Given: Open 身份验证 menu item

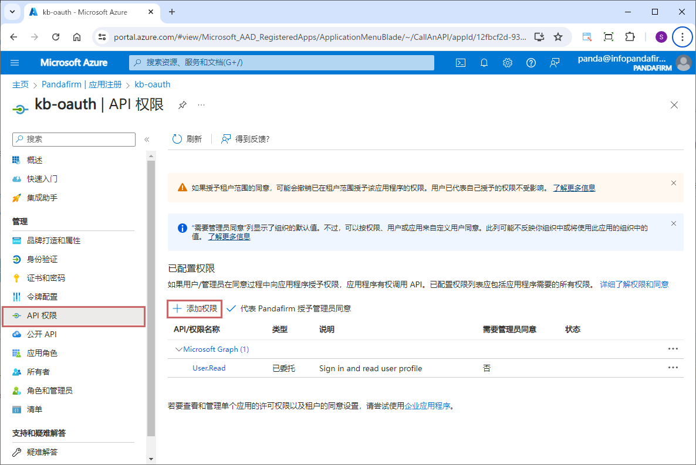Looking at the screenshot, I should pyautogui.click(x=42, y=259).
